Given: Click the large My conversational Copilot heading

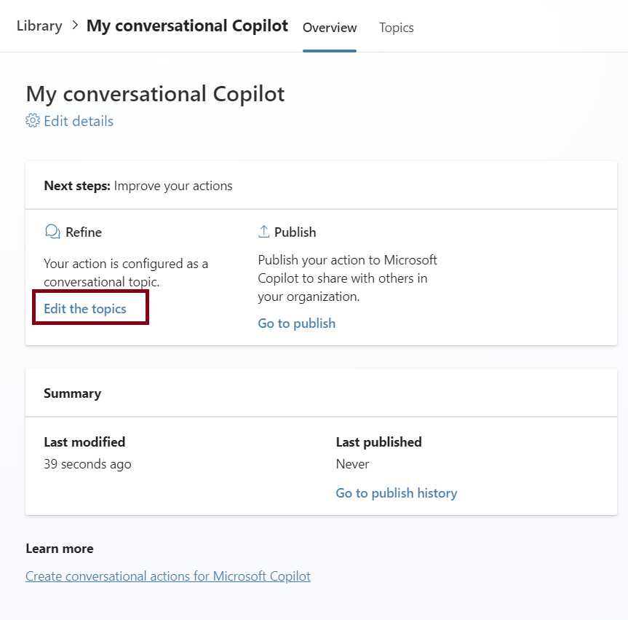Looking at the screenshot, I should [155, 94].
